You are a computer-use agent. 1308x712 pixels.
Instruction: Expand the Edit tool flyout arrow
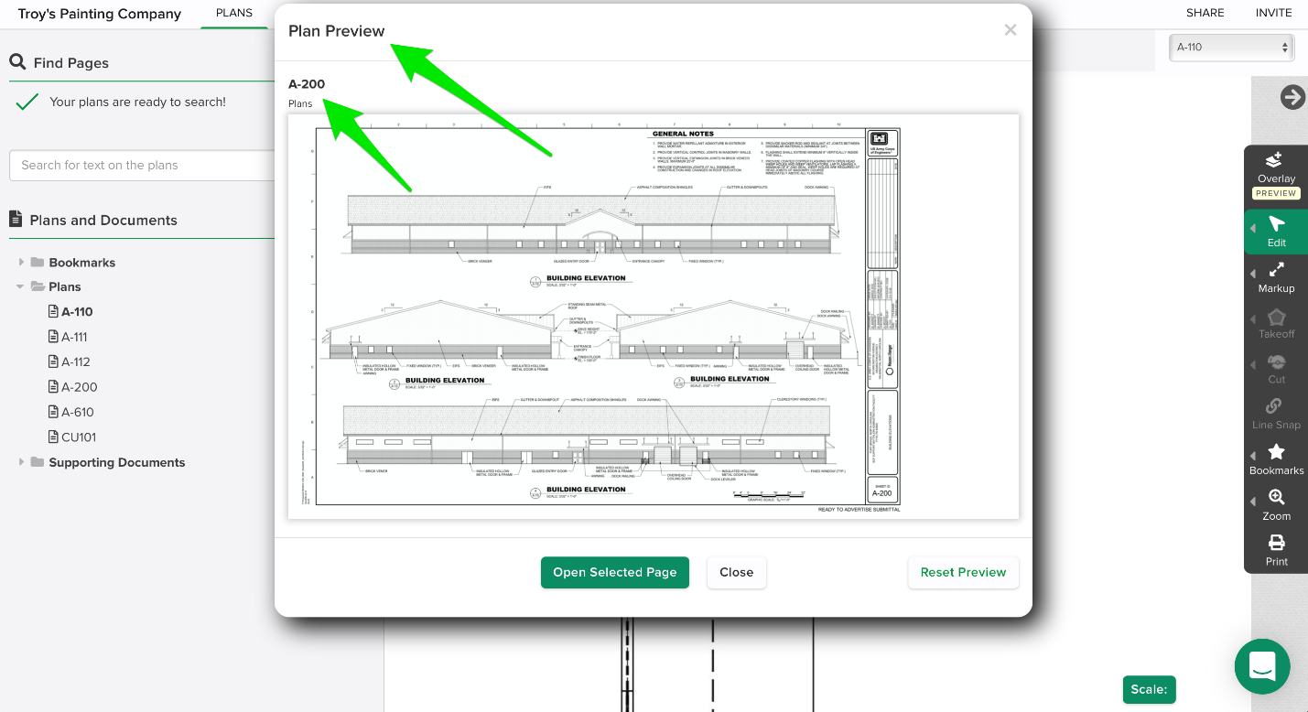(1252, 229)
